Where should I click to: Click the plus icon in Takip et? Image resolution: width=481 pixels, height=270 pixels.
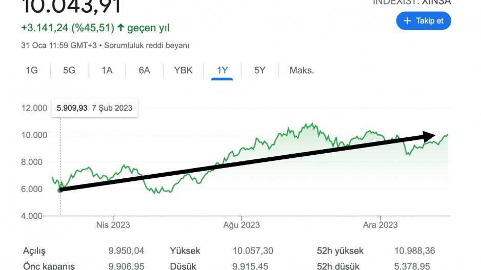tap(408, 21)
